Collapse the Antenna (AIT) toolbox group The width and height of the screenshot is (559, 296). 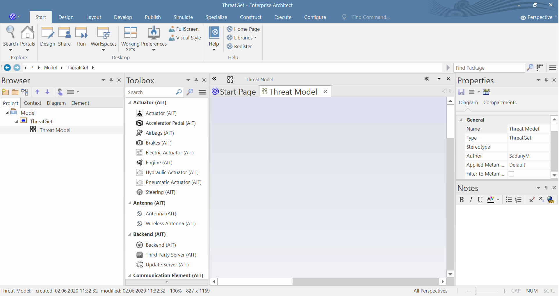[x=130, y=203]
